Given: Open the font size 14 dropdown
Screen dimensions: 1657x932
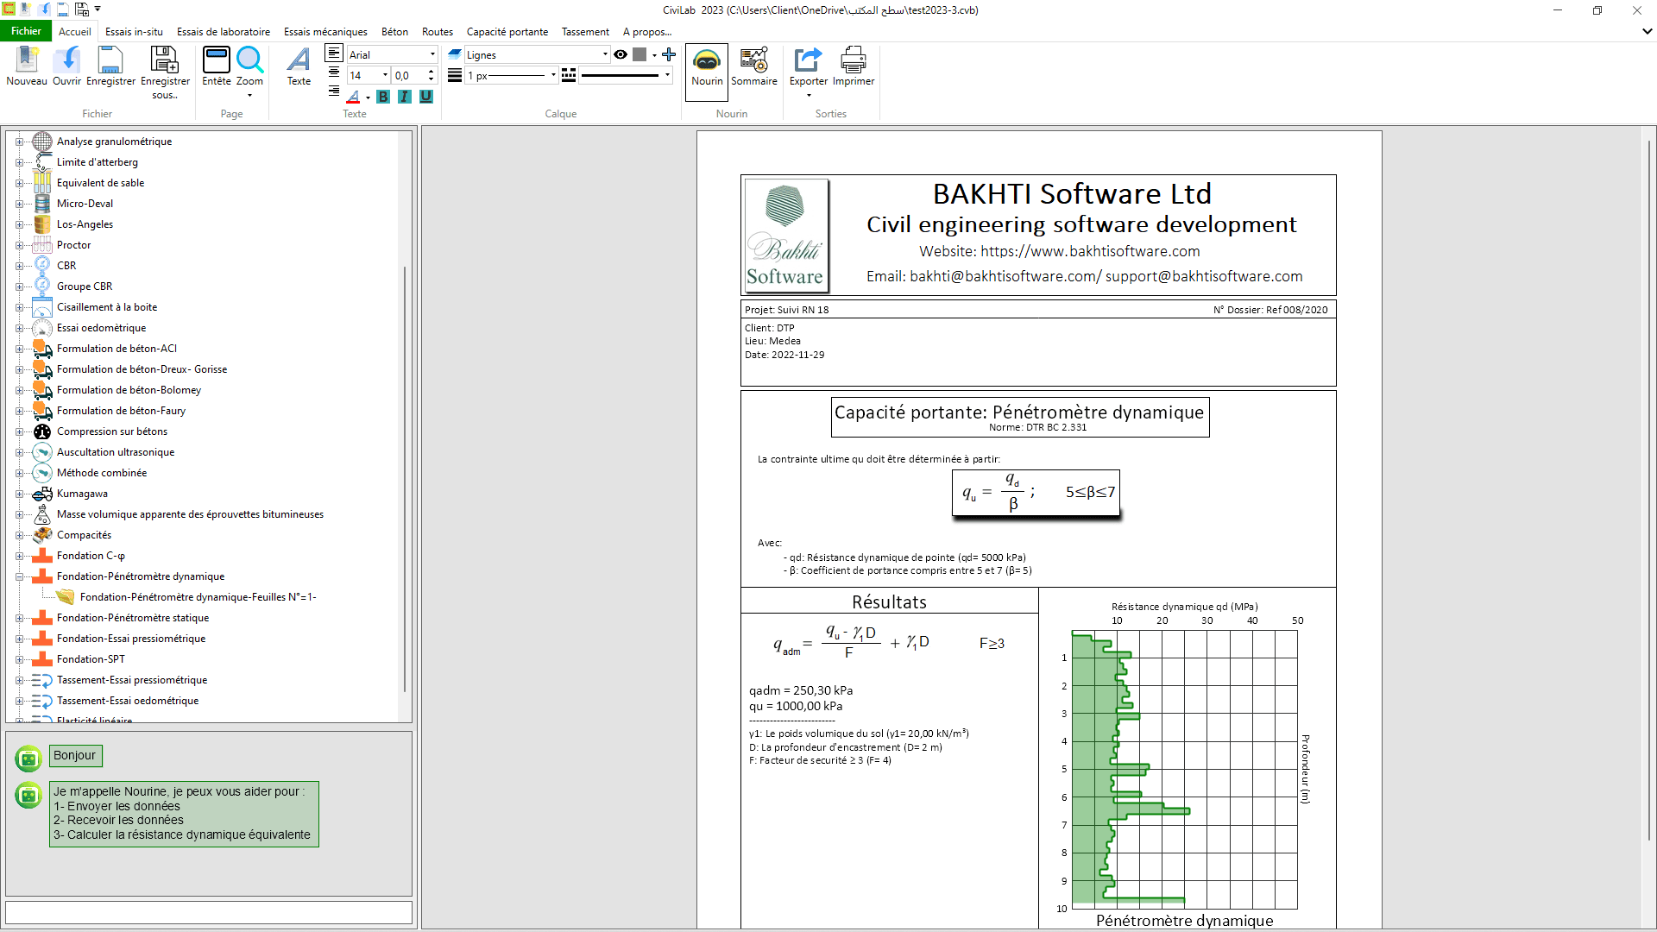Looking at the screenshot, I should (x=385, y=75).
